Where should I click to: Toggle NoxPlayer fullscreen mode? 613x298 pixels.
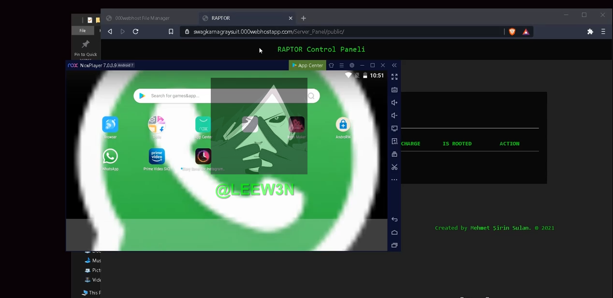point(394,77)
